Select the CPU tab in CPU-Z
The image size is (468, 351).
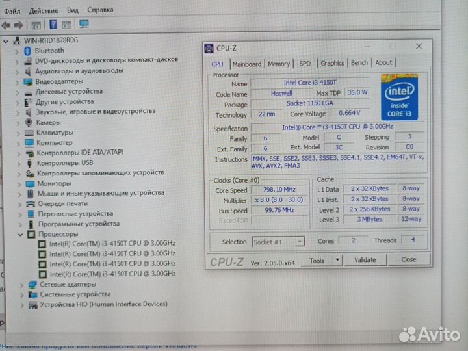coord(217,64)
